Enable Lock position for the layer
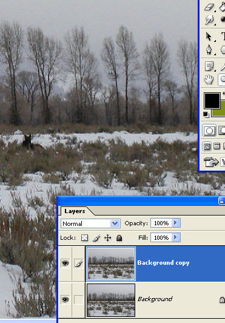 coord(108,238)
